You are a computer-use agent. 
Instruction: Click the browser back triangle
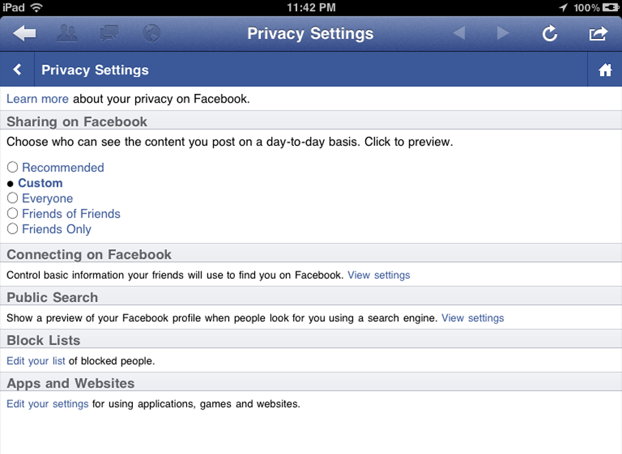(x=459, y=34)
